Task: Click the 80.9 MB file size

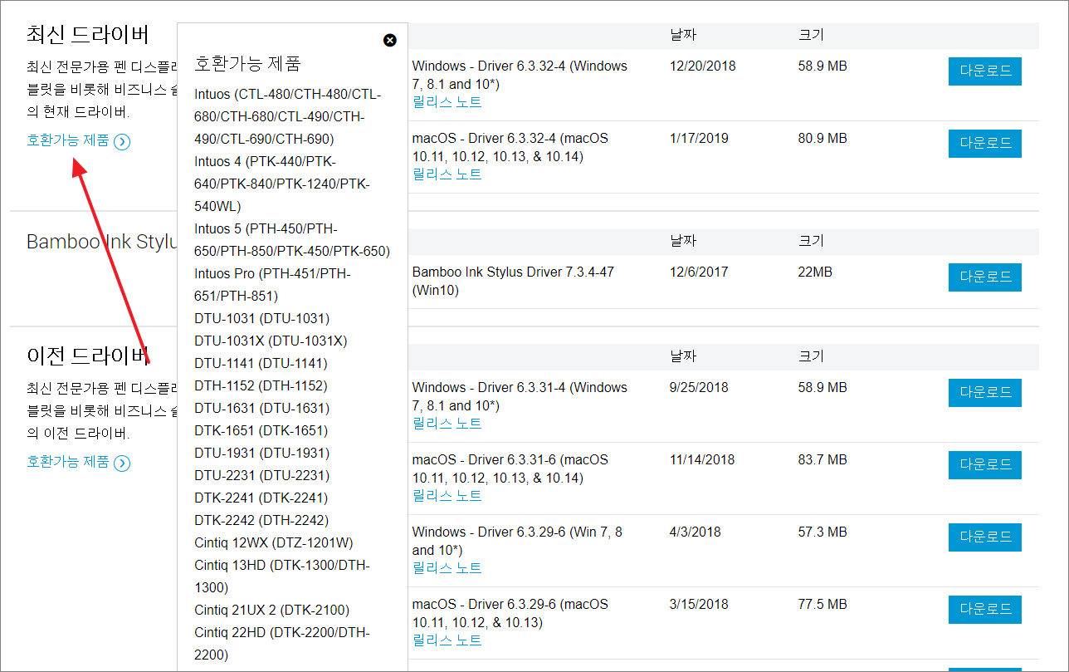Action: pos(822,139)
